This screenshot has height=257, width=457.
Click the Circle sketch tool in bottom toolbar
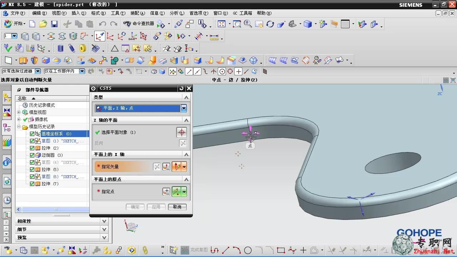pos(248,250)
